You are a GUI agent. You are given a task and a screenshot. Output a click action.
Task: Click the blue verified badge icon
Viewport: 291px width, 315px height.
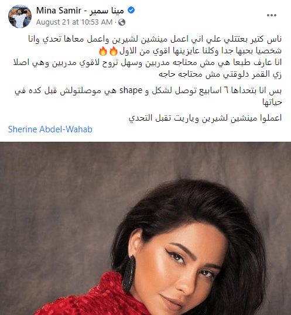tap(131, 10)
